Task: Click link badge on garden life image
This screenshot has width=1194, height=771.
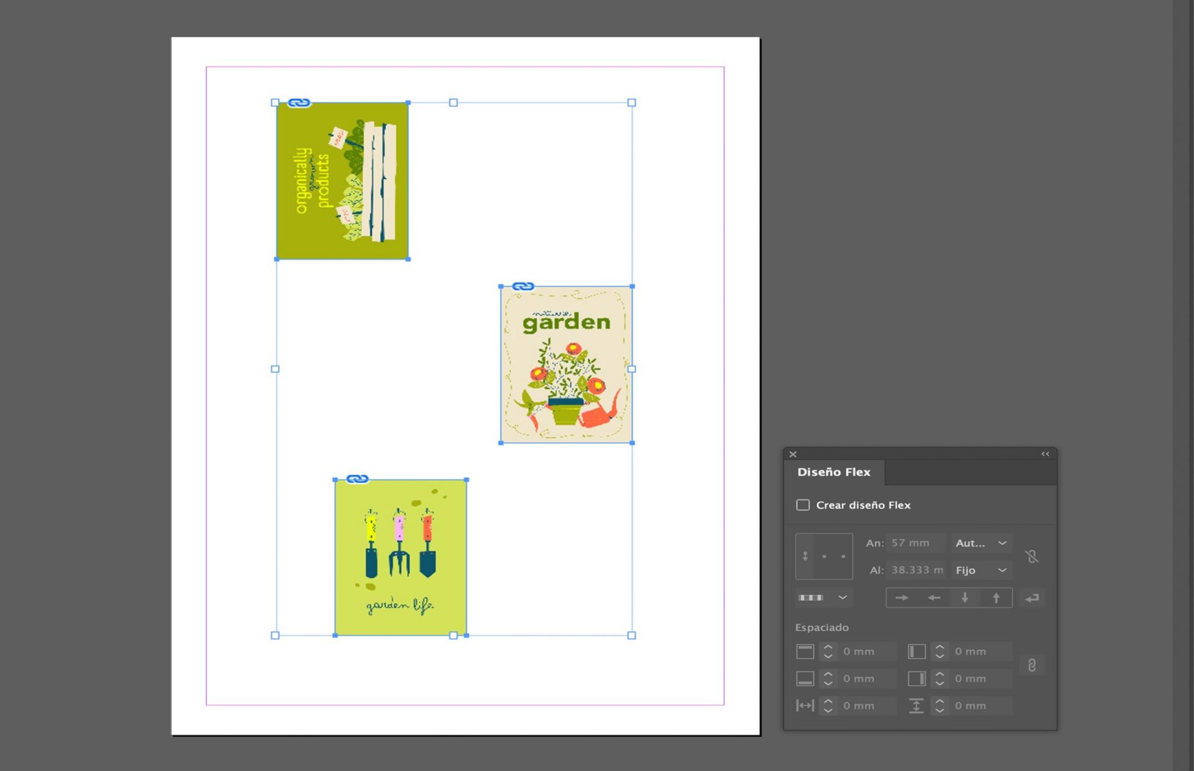Action: (x=357, y=479)
